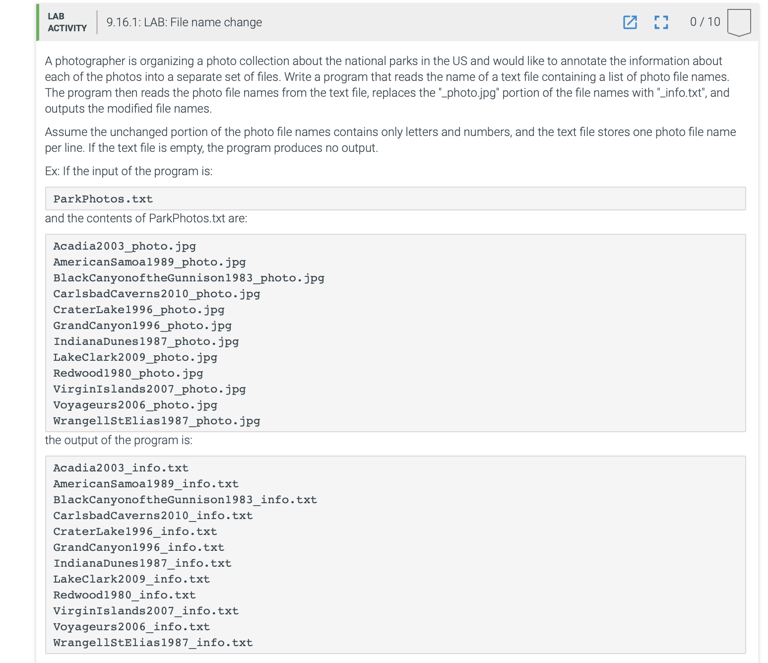768x663 pixels.
Task: Click the blue pop-out icon in header
Action: pos(630,22)
